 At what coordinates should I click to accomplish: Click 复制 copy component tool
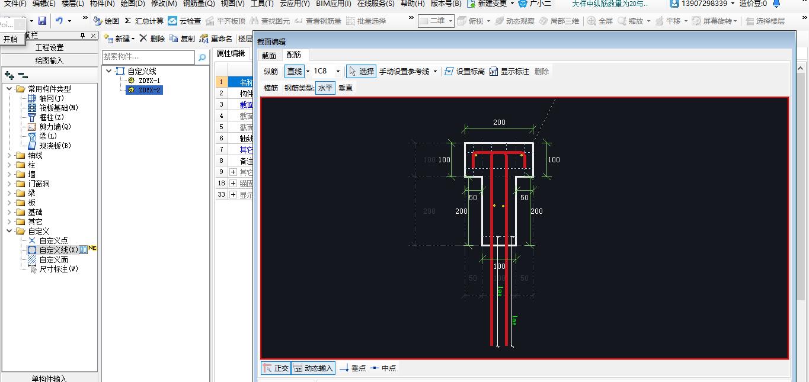click(182, 38)
